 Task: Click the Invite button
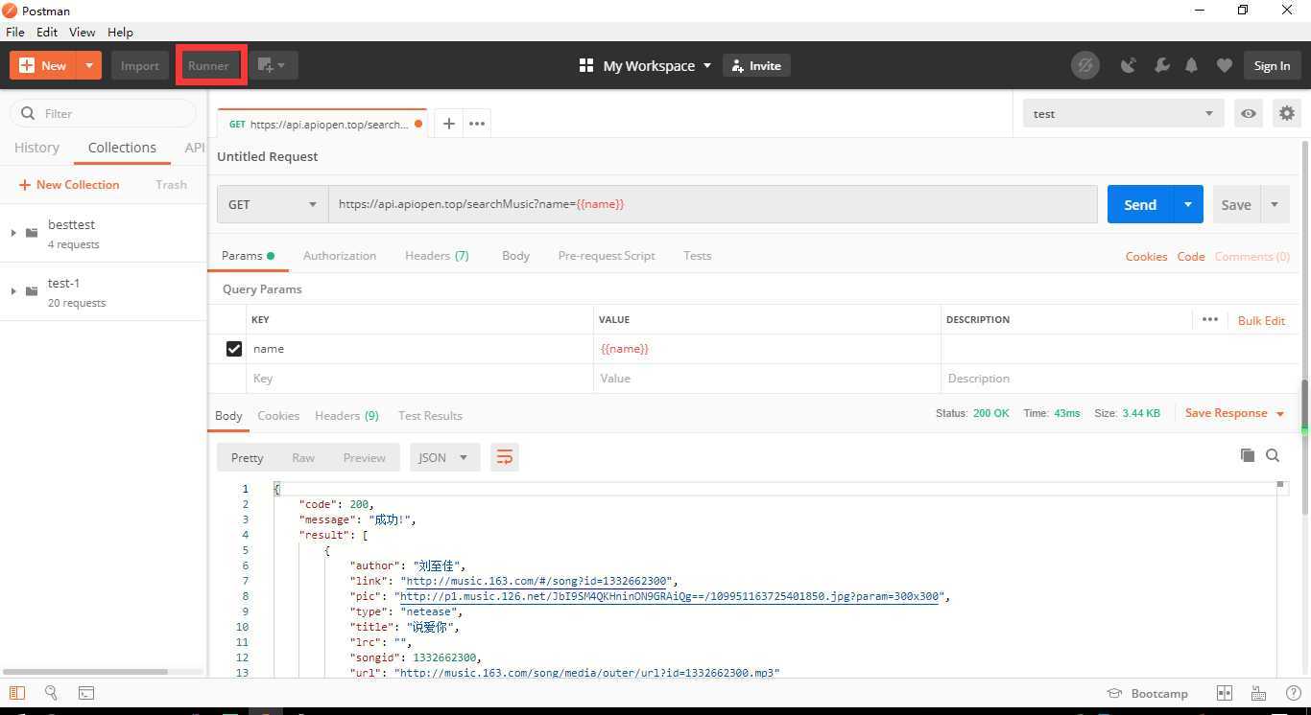coord(756,65)
